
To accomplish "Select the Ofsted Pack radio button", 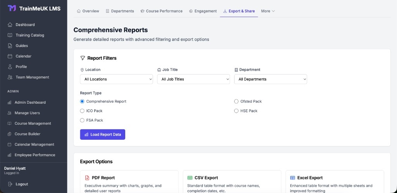I will [x=236, y=101].
